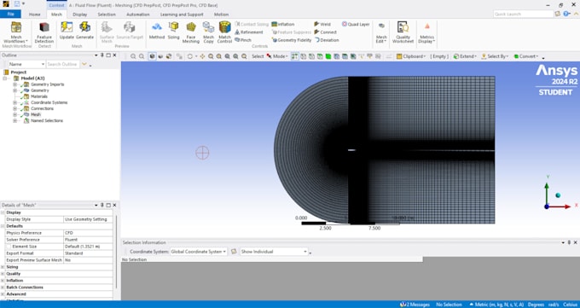Switch to the Motion ribbon tab
This screenshot has height=308, width=580.
(221, 15)
